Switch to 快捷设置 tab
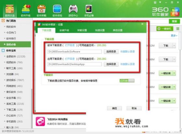The width and height of the screenshot is (182, 134). click(x=100, y=30)
